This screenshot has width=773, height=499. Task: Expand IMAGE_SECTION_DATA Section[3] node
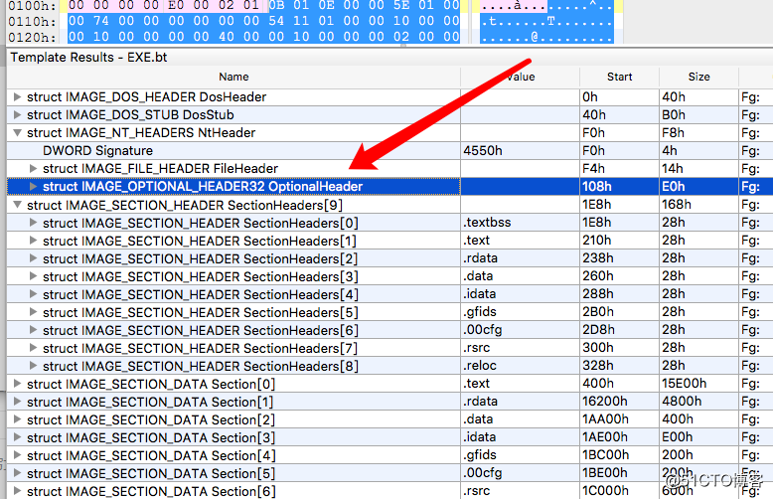point(17,437)
